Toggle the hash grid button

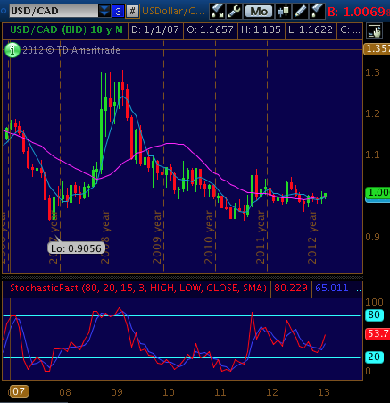[x=132, y=12]
